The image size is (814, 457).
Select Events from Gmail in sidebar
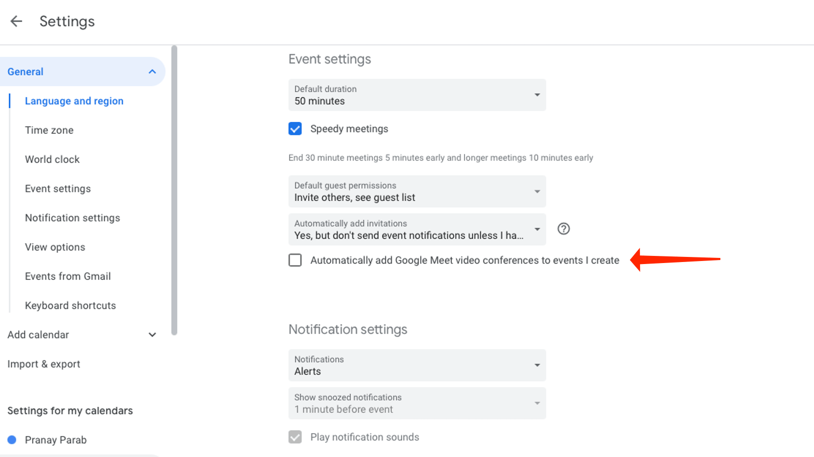[68, 276]
